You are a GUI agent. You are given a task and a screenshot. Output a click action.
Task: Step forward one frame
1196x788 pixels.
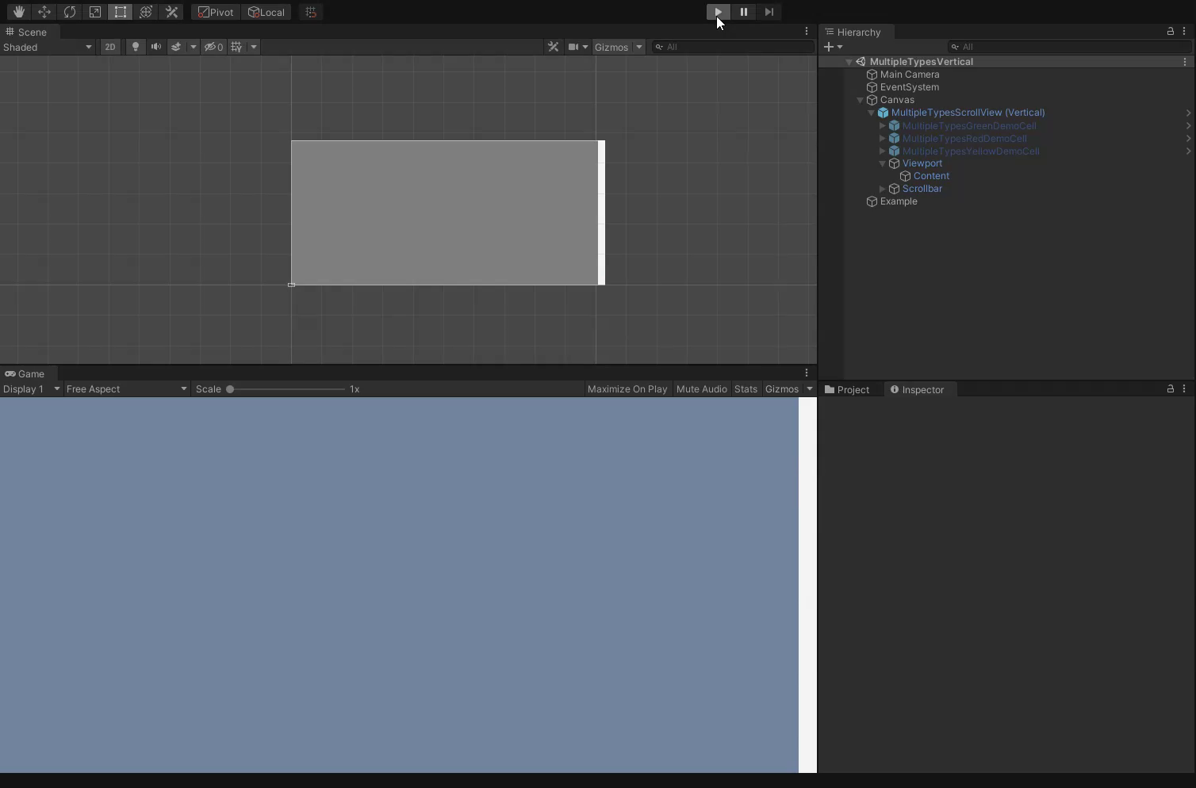pyautogui.click(x=769, y=12)
